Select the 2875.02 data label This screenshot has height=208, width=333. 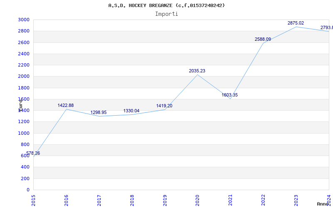click(296, 23)
